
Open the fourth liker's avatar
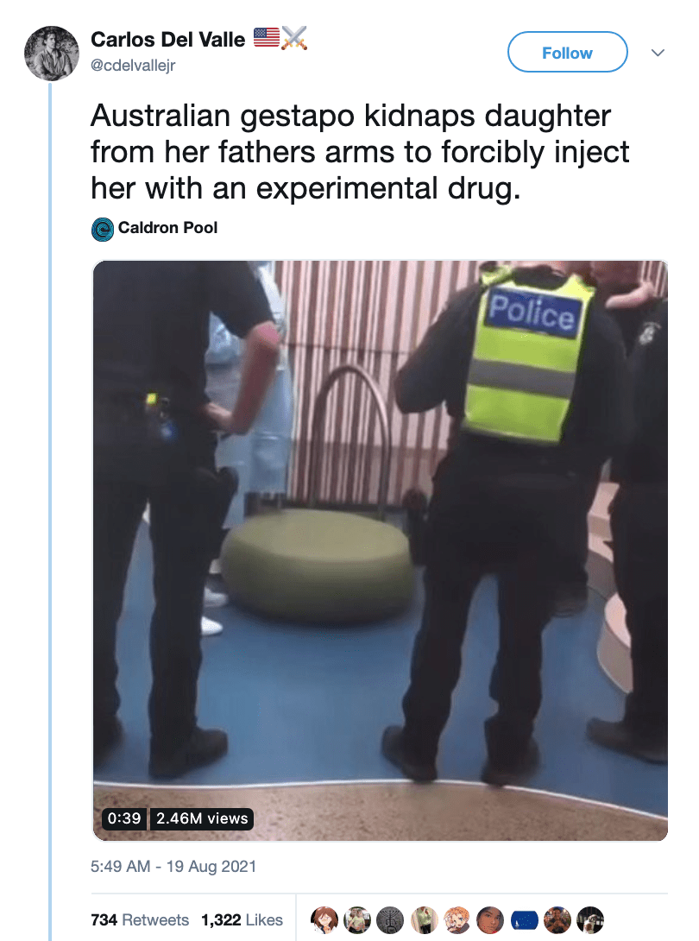[425, 920]
